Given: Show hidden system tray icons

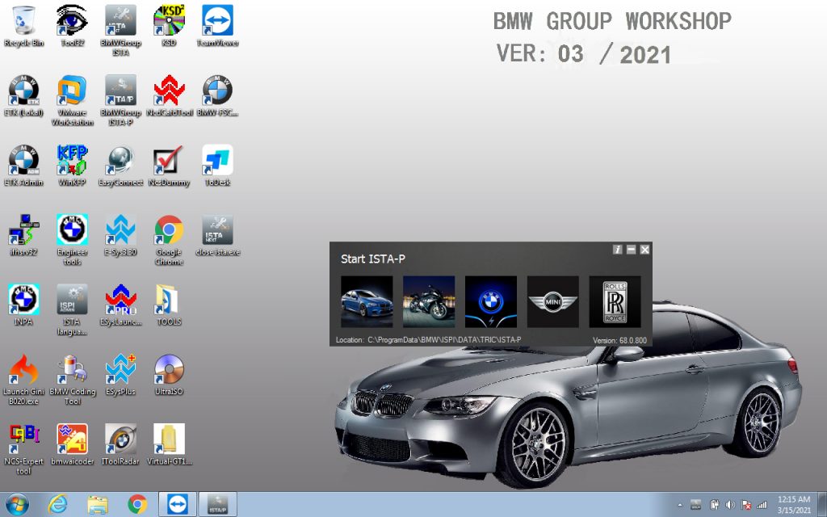Looking at the screenshot, I should click(x=680, y=506).
